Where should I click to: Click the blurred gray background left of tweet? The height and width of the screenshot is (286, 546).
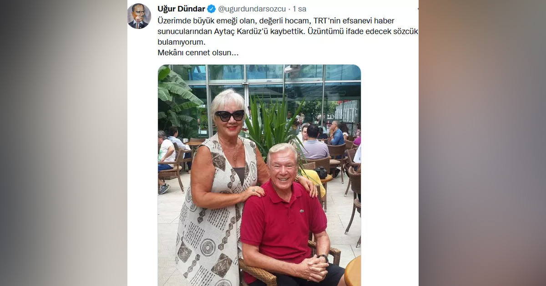[64, 143]
